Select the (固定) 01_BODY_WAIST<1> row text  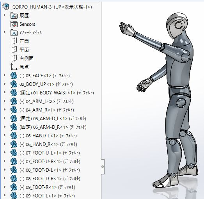coord(57,93)
